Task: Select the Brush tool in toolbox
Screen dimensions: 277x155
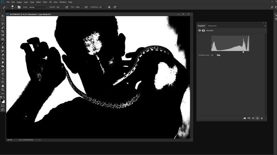Action: (x=3, y=43)
